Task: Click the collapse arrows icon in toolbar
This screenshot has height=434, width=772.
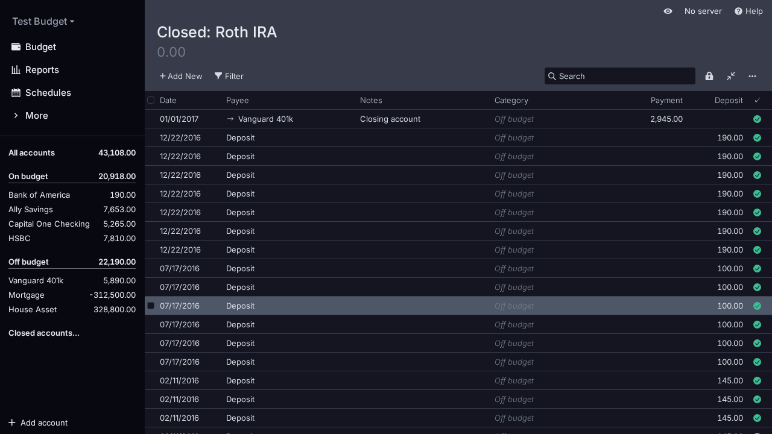Action: [731, 76]
